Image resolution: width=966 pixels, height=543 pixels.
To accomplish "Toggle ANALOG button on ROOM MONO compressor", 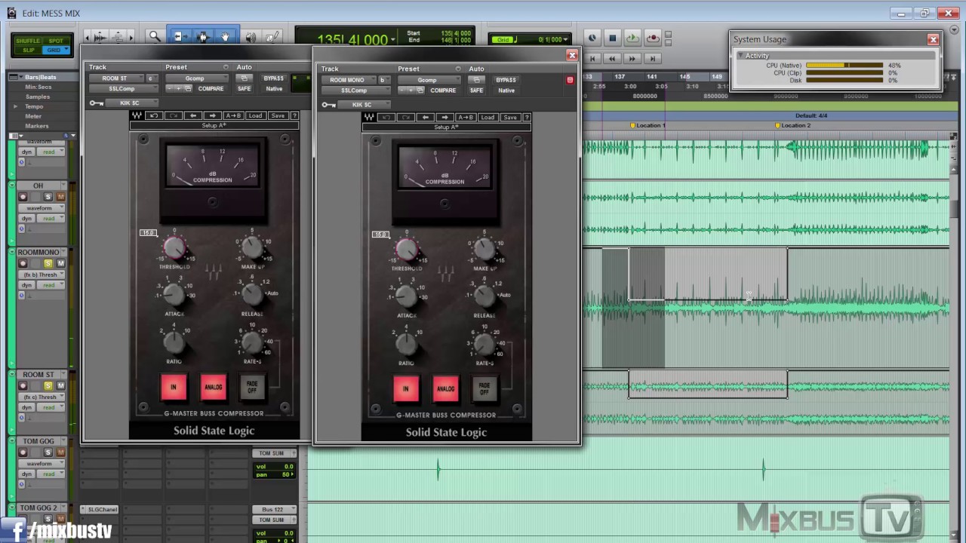I will pyautogui.click(x=445, y=389).
